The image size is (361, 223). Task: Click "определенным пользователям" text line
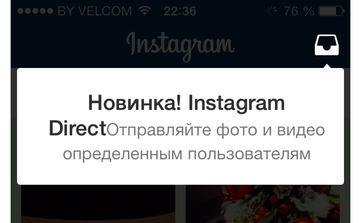click(x=187, y=154)
